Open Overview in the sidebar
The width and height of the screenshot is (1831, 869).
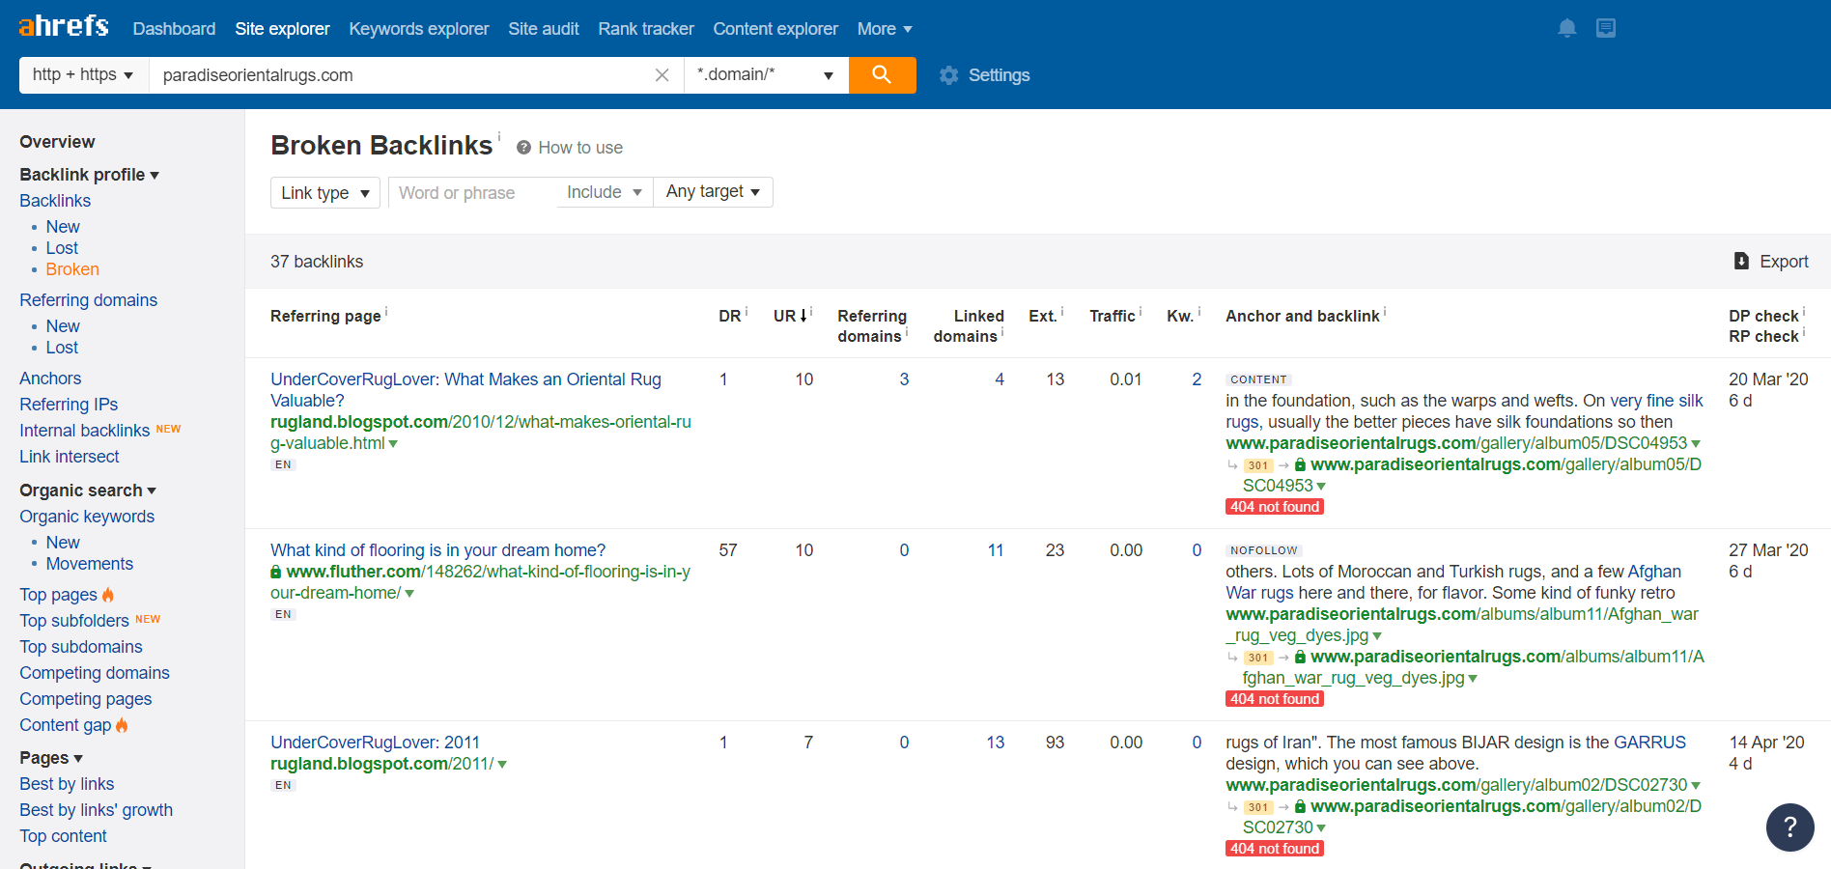(57, 142)
